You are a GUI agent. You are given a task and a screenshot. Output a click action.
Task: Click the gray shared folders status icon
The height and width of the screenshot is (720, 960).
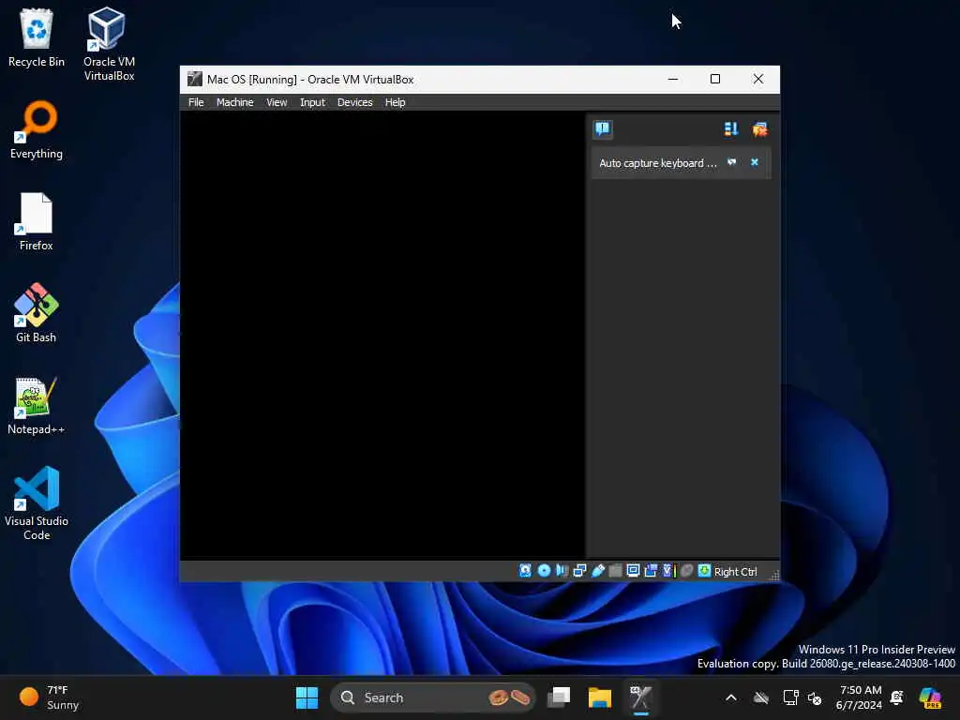pyautogui.click(x=615, y=571)
